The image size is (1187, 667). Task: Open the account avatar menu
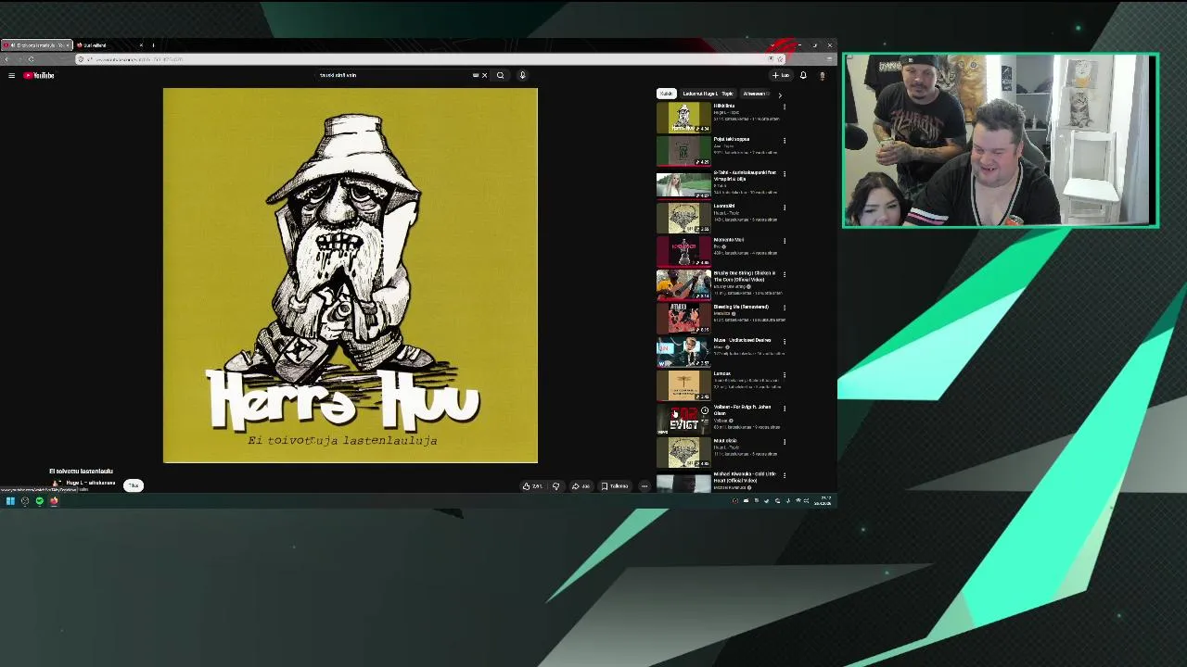(822, 75)
